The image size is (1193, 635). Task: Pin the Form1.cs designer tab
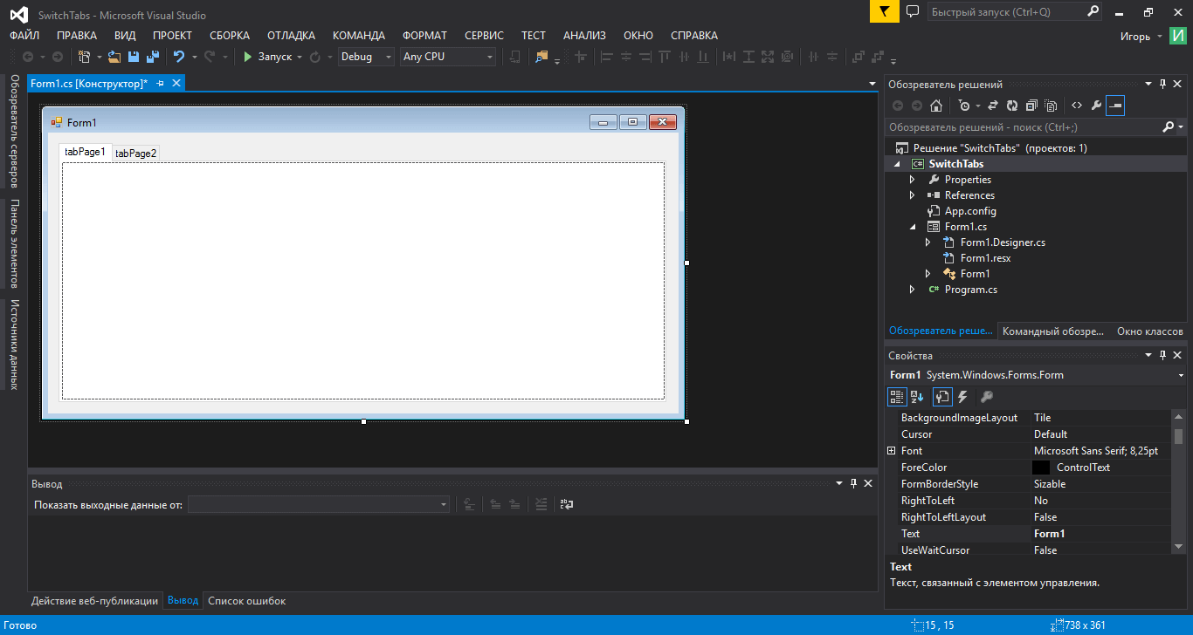160,83
